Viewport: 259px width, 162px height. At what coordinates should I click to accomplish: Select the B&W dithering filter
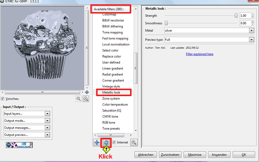pos(113,26)
